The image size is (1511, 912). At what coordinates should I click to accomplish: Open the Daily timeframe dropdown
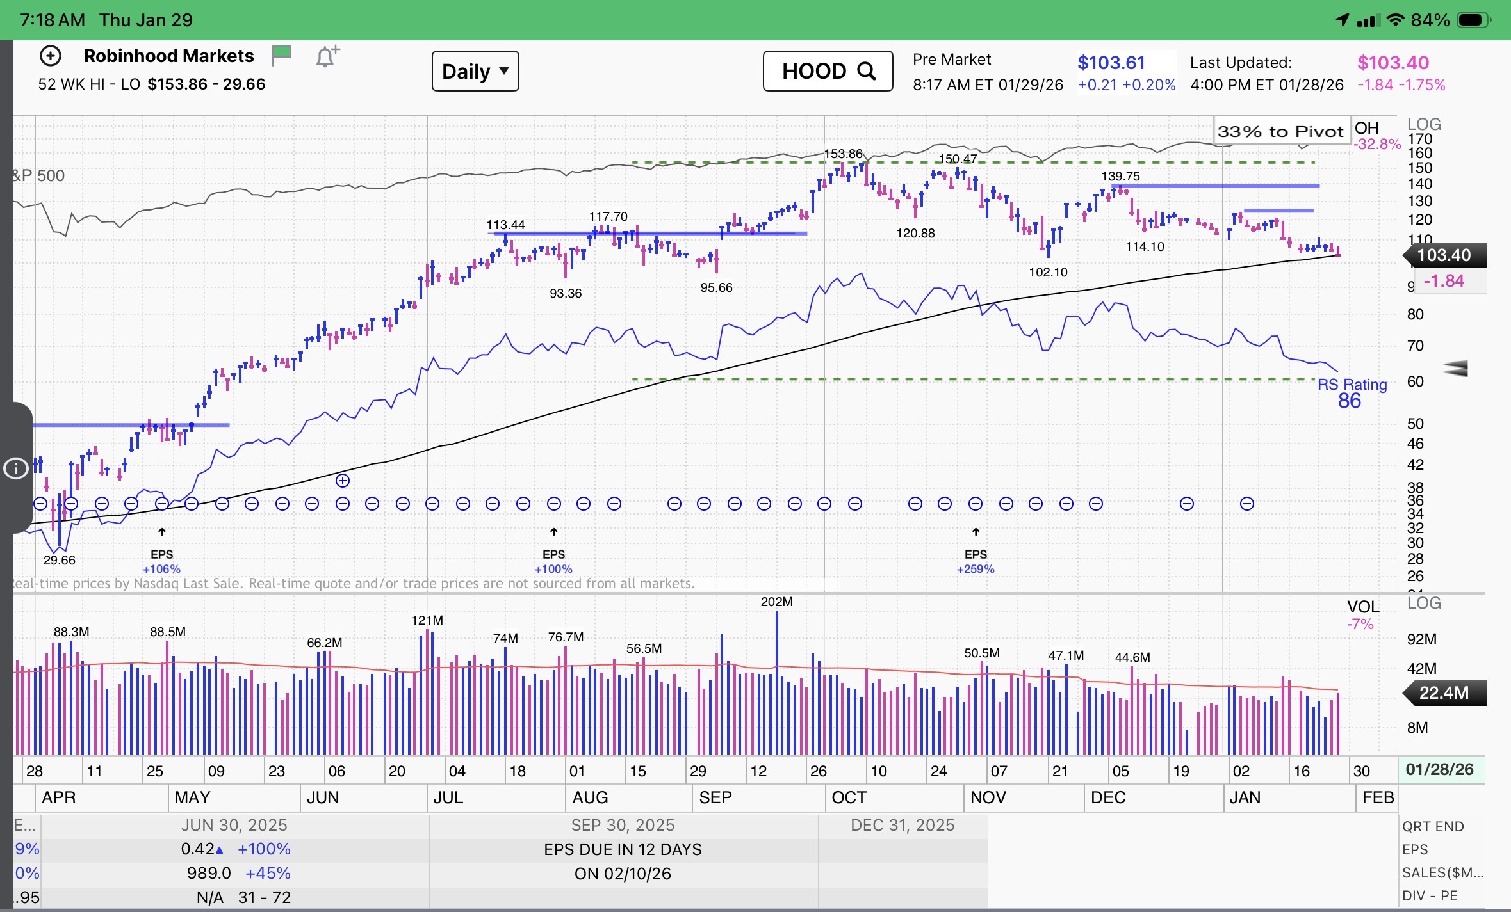coord(475,71)
